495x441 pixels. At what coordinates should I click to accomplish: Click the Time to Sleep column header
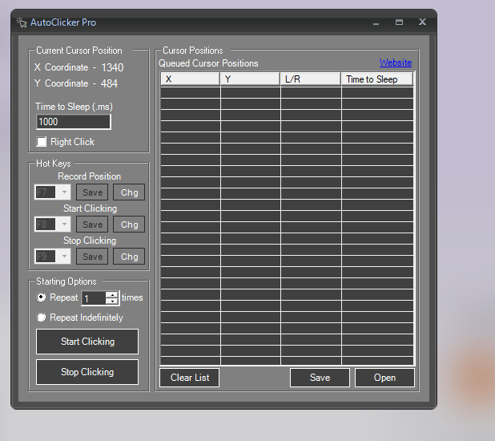pos(377,79)
